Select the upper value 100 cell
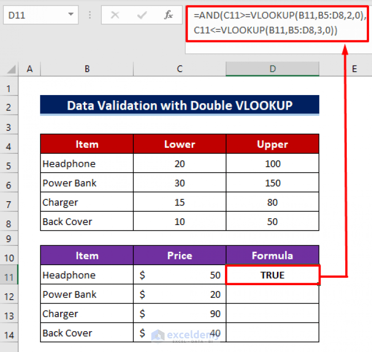The height and width of the screenshot is (352, 372). point(273,163)
